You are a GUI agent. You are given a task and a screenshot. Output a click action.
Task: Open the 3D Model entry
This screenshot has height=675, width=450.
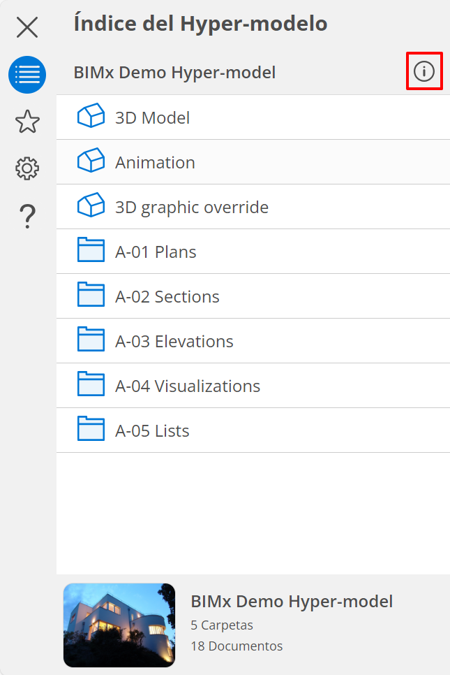(x=152, y=117)
